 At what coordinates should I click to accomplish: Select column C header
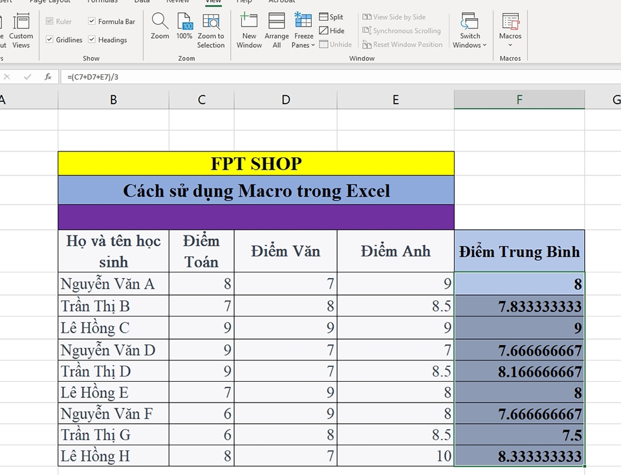click(x=202, y=100)
